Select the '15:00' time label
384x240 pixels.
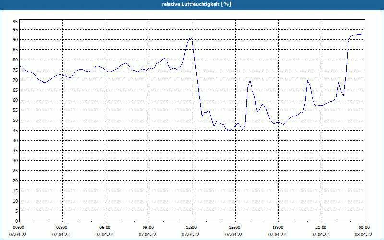point(235,228)
